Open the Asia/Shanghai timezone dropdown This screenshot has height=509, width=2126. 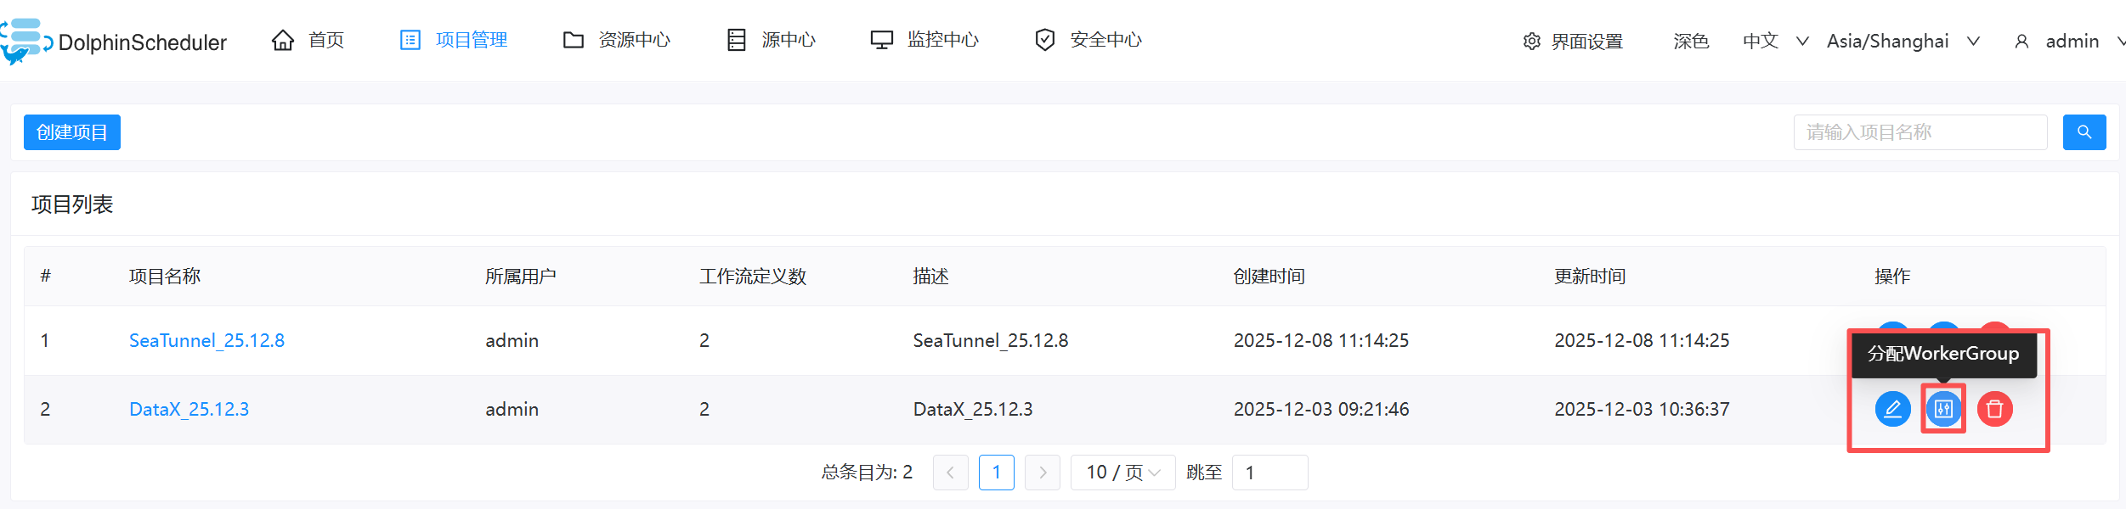click(1903, 42)
